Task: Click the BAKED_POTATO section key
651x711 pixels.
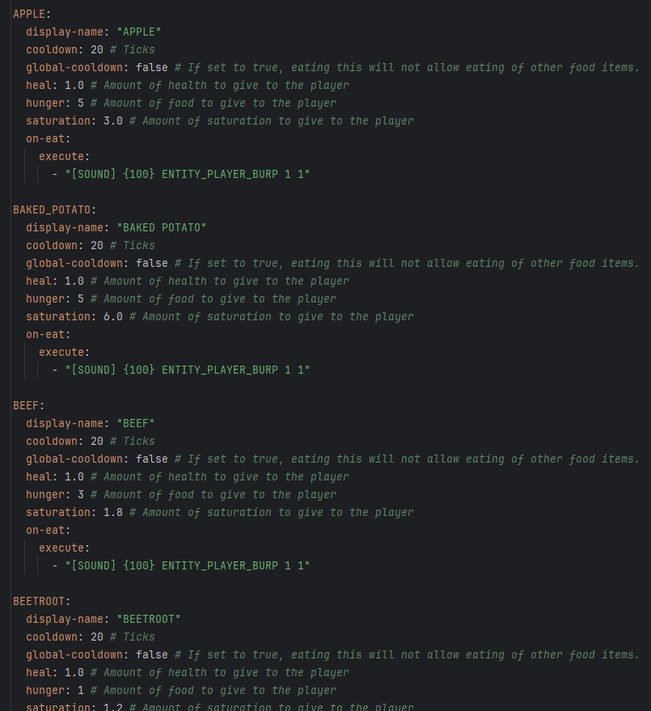Action: click(x=52, y=210)
